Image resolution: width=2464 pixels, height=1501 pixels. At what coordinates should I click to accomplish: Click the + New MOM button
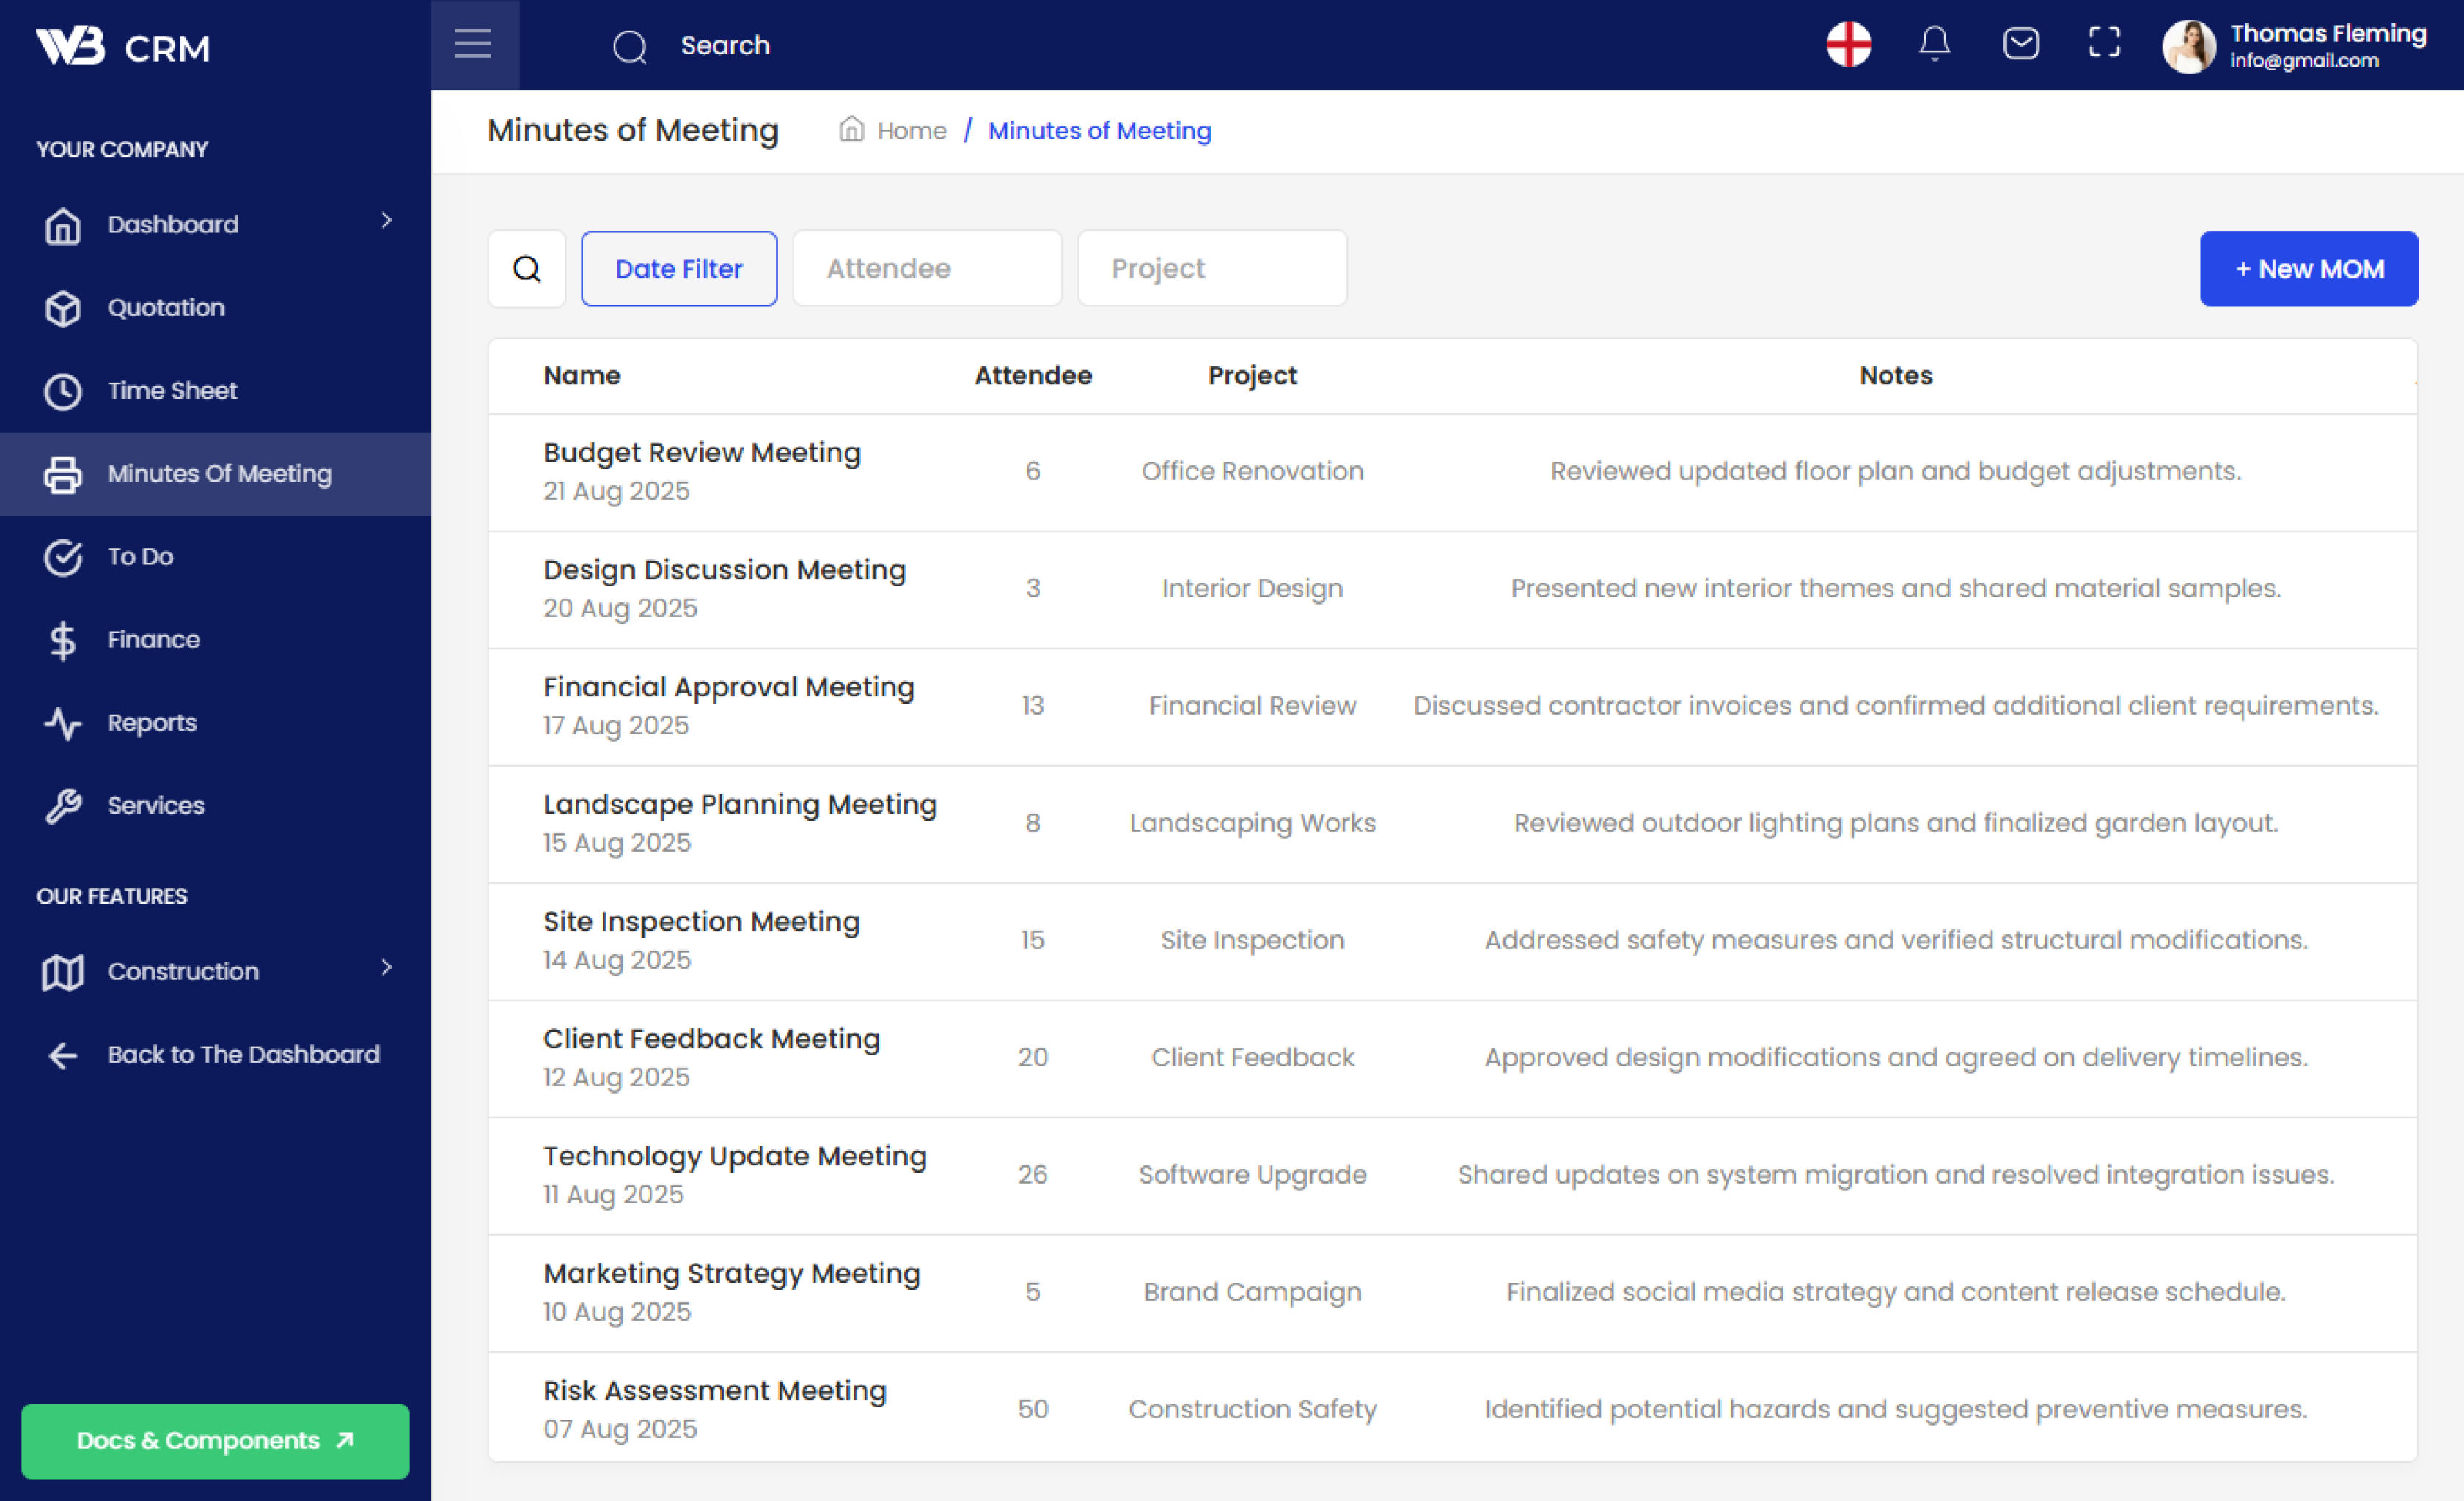coord(2308,269)
